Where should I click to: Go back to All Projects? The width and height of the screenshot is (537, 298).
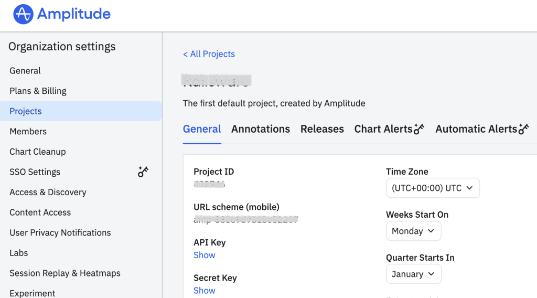[x=209, y=54]
